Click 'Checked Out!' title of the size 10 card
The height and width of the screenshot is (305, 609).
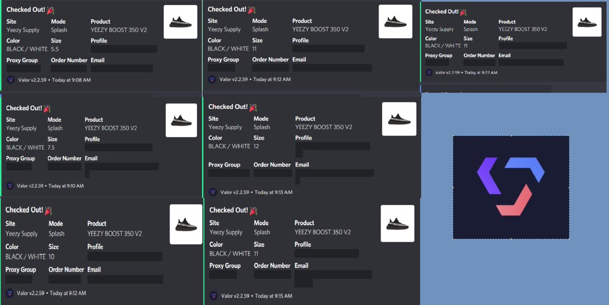tap(25, 210)
